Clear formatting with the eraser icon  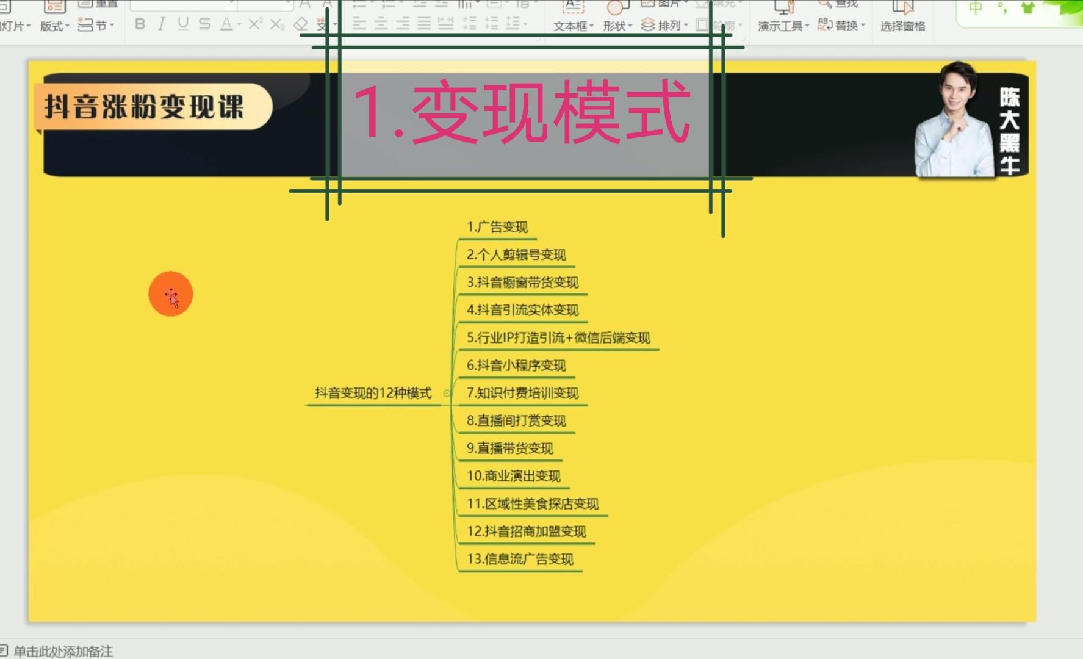click(301, 24)
